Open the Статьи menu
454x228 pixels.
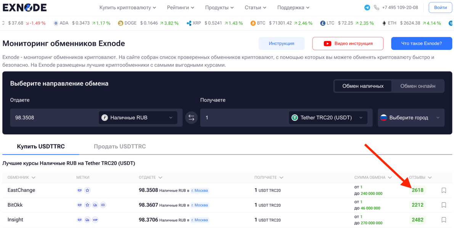[256, 8]
